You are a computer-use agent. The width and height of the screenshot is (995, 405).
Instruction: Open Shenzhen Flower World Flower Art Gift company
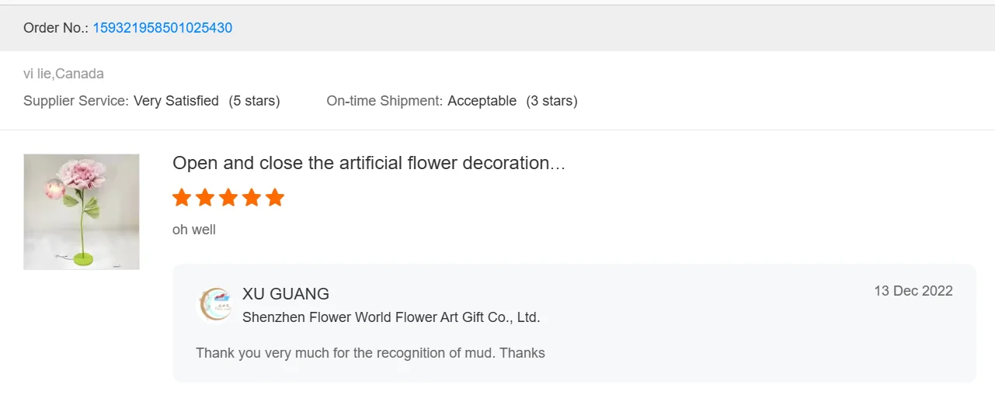[391, 317]
